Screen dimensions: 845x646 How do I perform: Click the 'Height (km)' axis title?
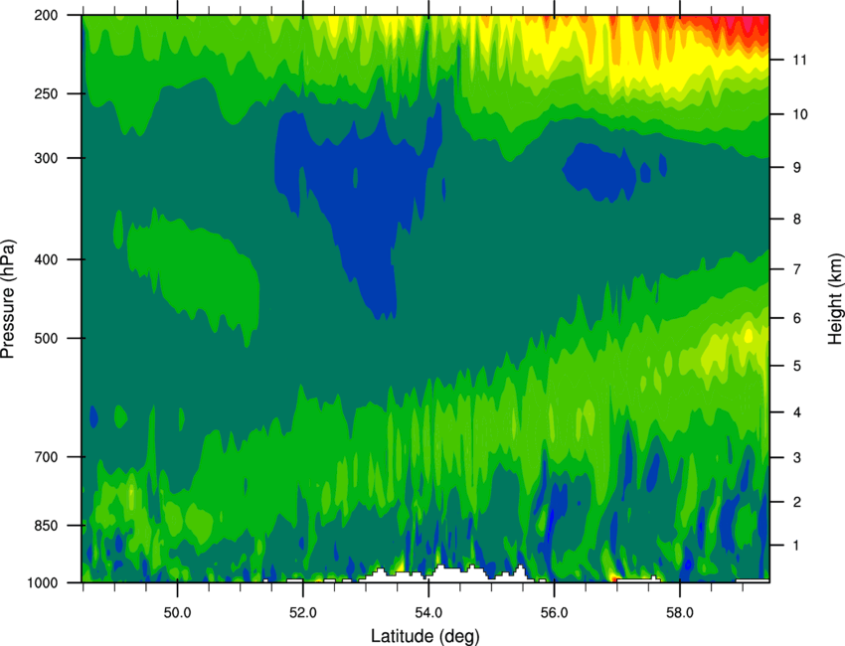[x=834, y=298]
